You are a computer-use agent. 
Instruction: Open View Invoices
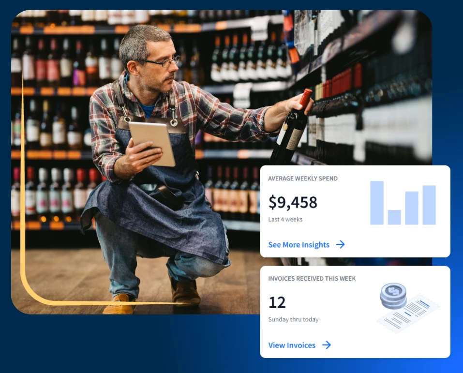pos(292,345)
